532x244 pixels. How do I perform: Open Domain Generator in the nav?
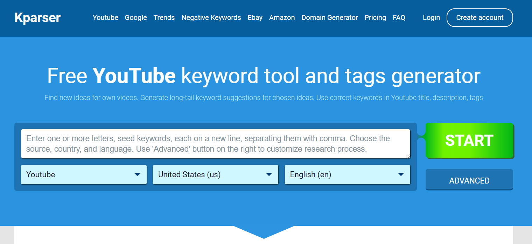[x=330, y=17]
